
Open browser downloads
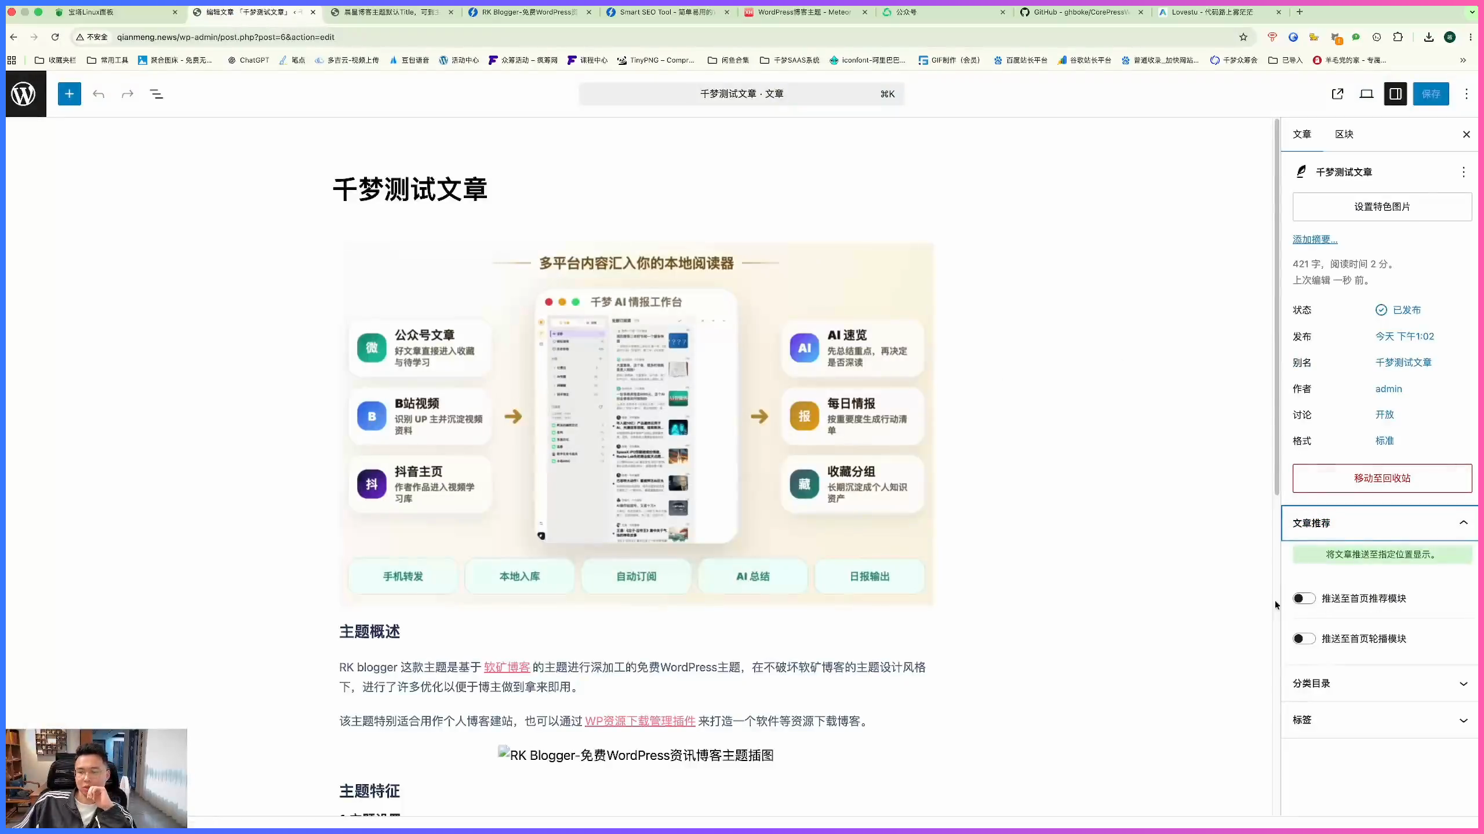coord(1429,37)
